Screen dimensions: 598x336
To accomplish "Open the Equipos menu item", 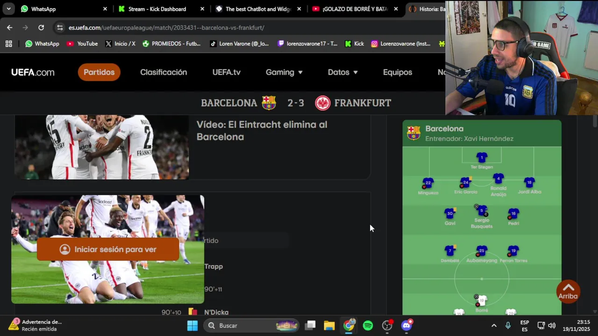I will click(x=398, y=72).
